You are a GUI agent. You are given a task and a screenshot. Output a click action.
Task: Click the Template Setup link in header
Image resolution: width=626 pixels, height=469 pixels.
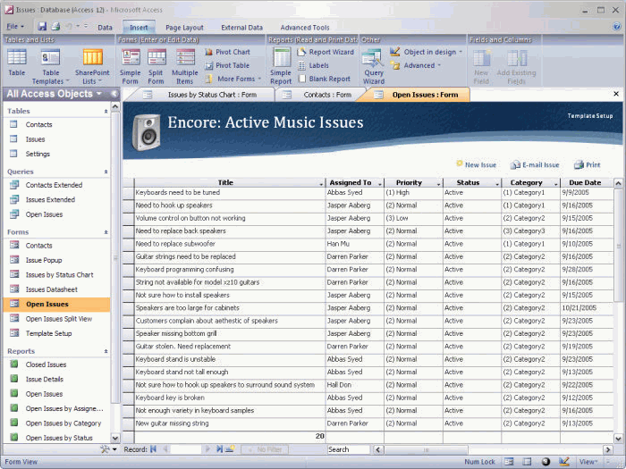[590, 115]
